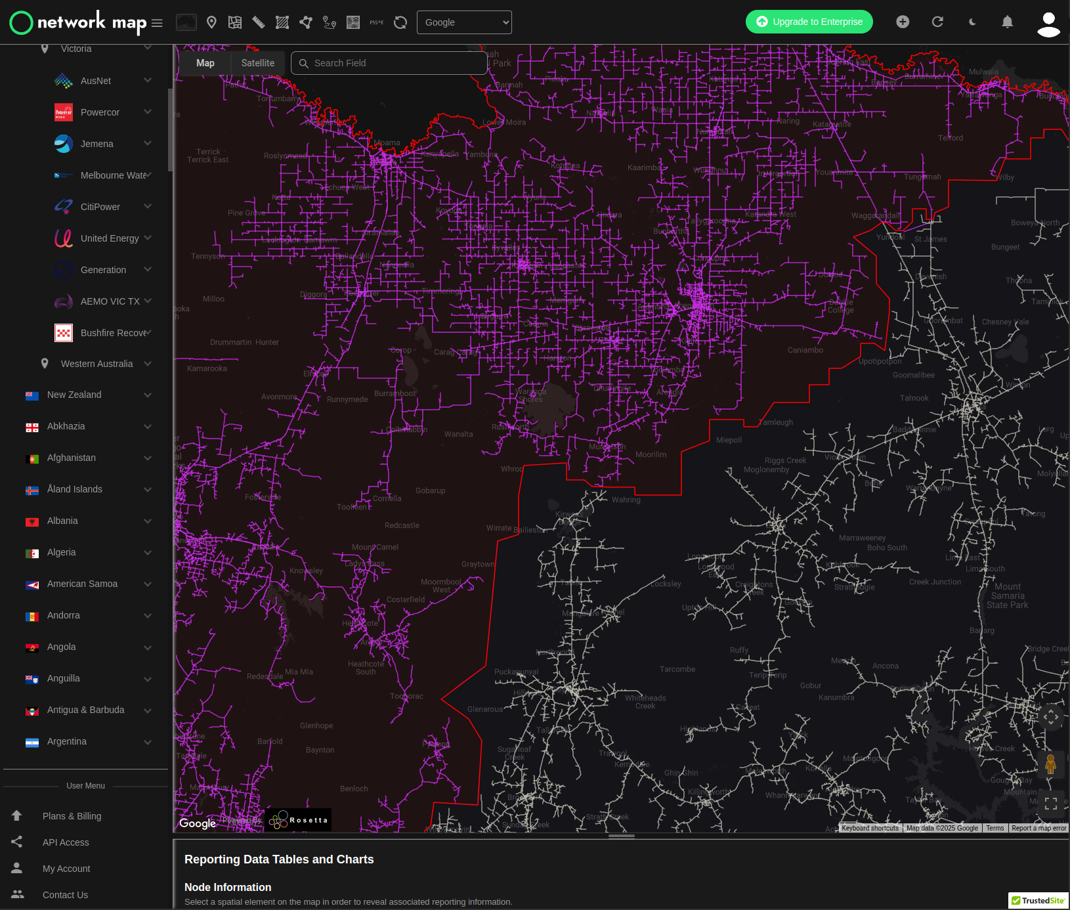Toggle the Bushfire Recovery layer
Viewport: 1070px width, 910px height.
[x=150, y=333]
